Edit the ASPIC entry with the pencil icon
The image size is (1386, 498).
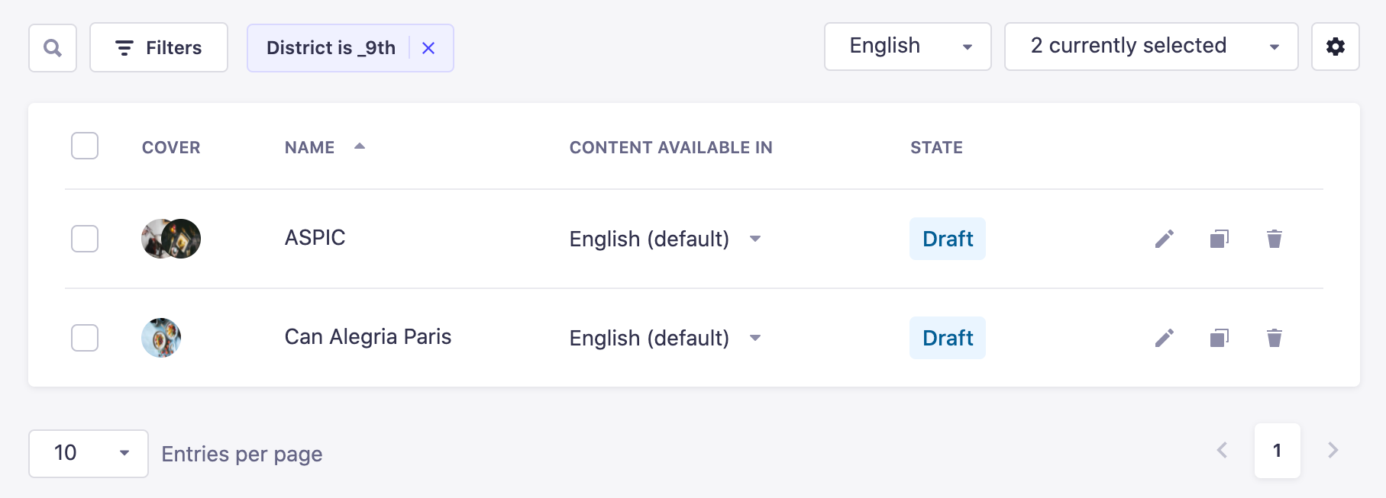1163,239
